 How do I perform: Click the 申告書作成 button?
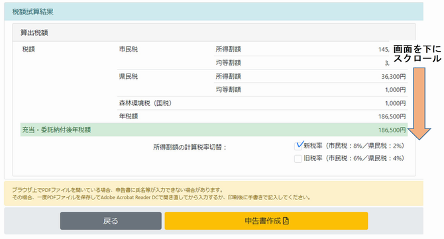tap(266, 220)
